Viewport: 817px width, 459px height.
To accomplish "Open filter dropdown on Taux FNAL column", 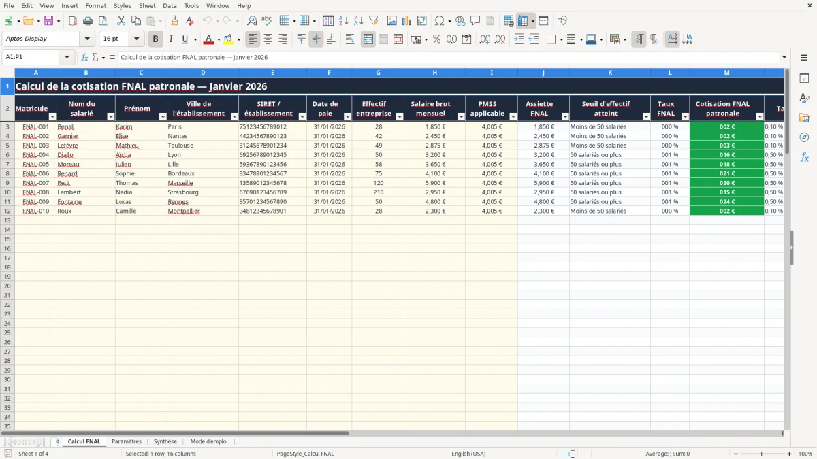I will click(685, 117).
